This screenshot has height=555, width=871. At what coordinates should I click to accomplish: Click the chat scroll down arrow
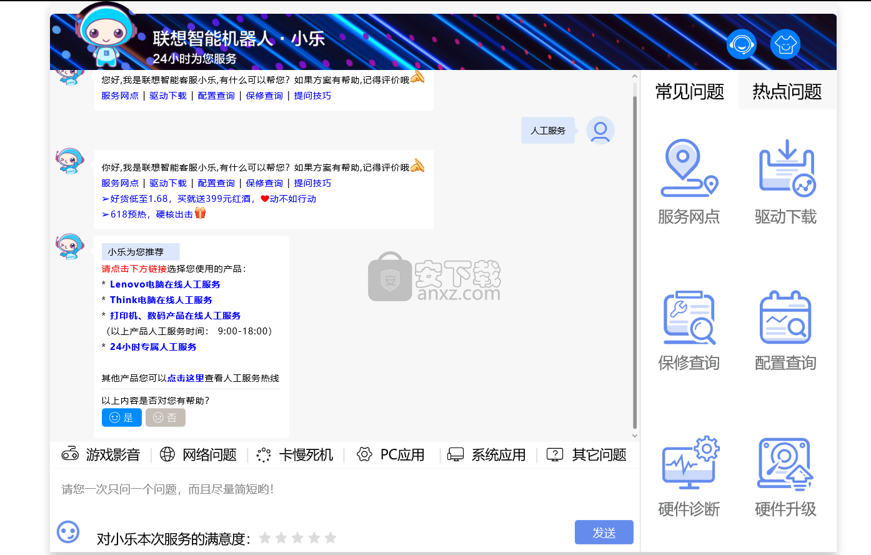(x=635, y=436)
